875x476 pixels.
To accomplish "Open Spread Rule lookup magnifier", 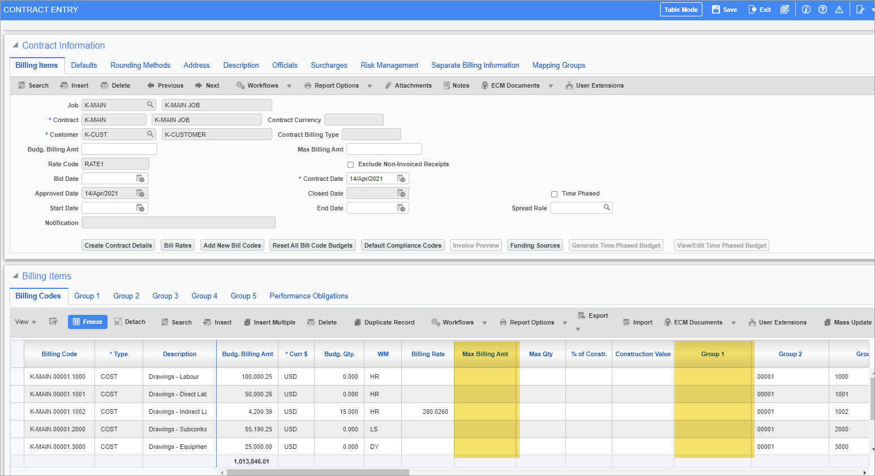I will (x=607, y=207).
